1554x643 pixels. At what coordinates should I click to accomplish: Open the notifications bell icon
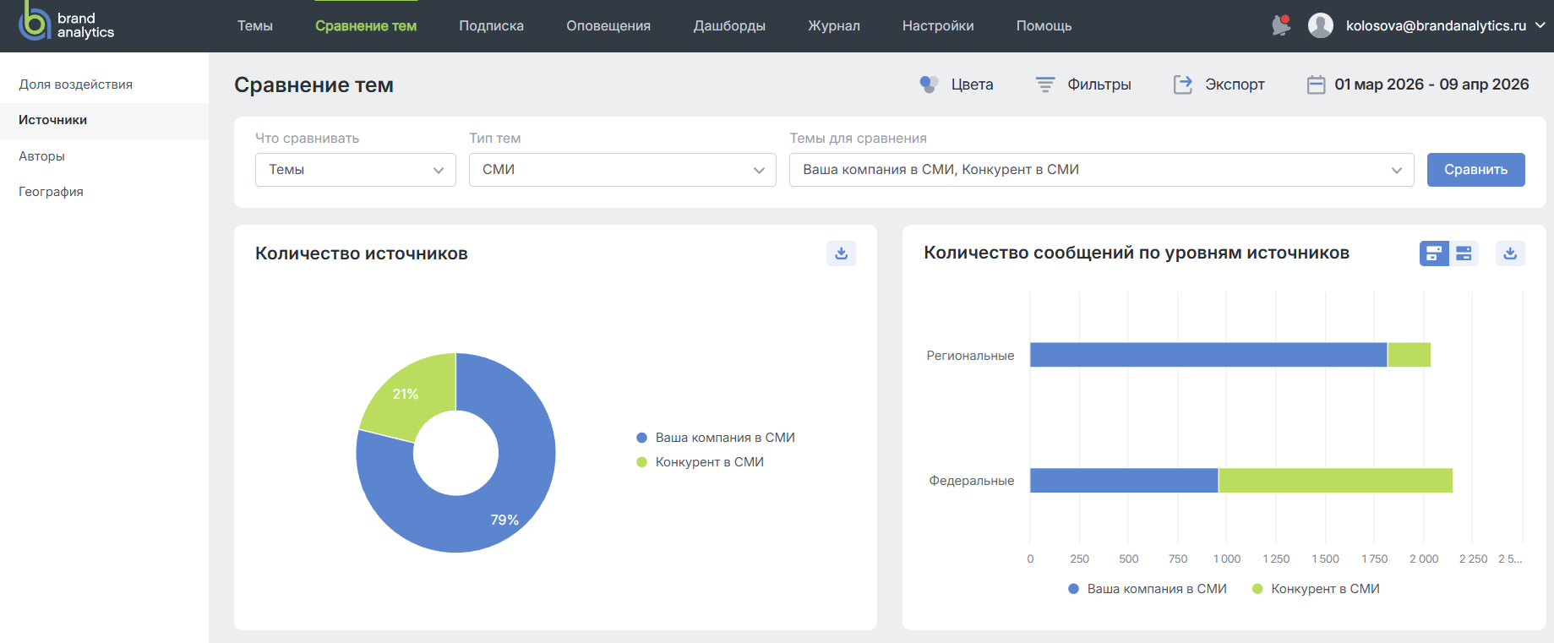tap(1281, 25)
